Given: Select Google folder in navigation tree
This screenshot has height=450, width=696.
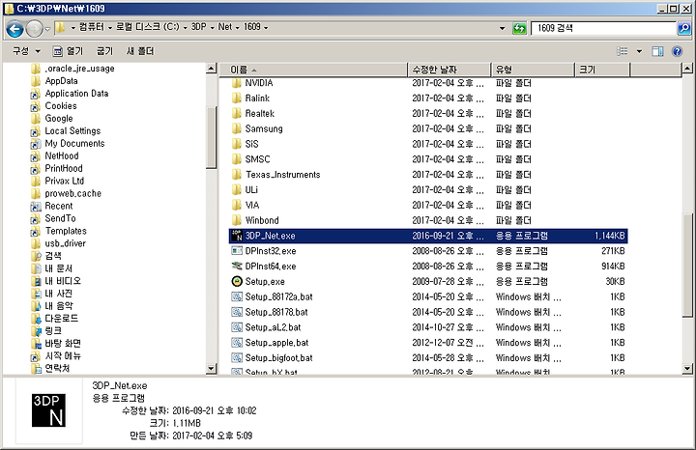Looking at the screenshot, I should 59,119.
